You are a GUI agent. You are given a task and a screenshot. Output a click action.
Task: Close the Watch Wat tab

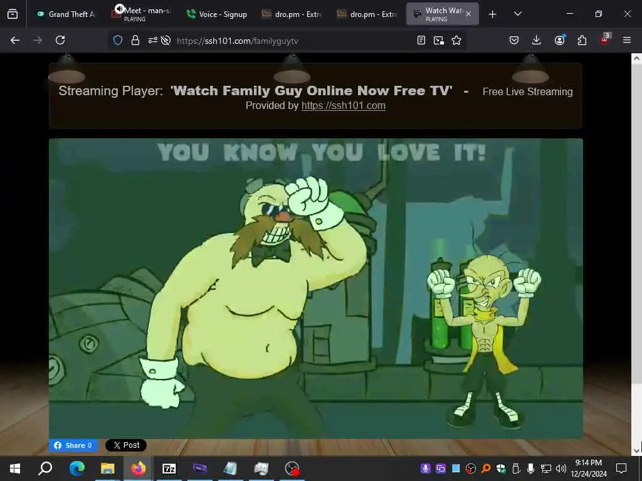point(468,14)
